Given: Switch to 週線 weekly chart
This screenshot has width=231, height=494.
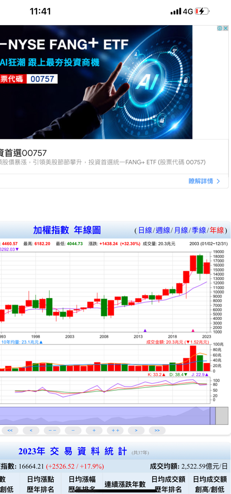Looking at the screenshot, I should [x=163, y=230].
